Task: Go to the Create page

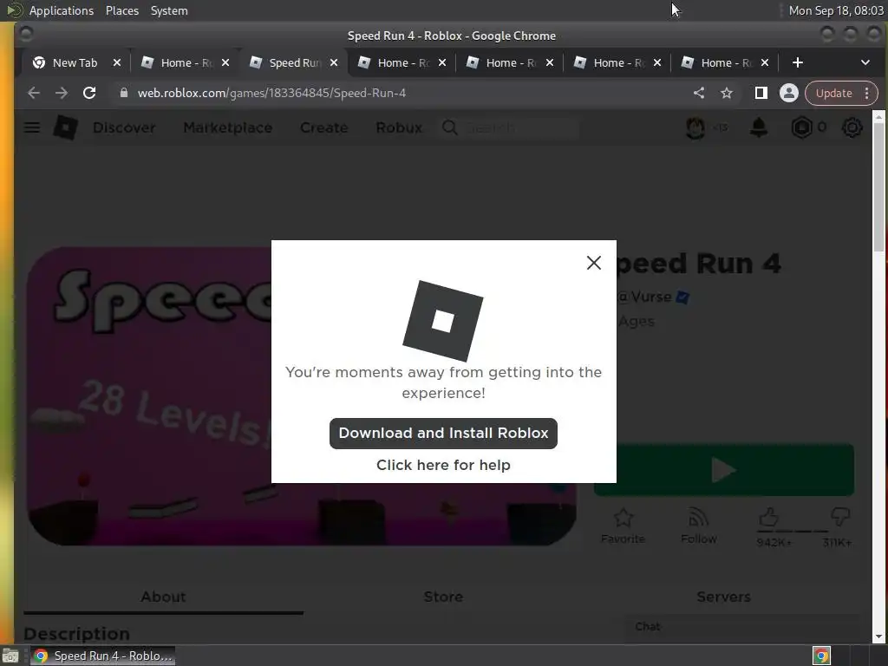Action: (x=324, y=127)
